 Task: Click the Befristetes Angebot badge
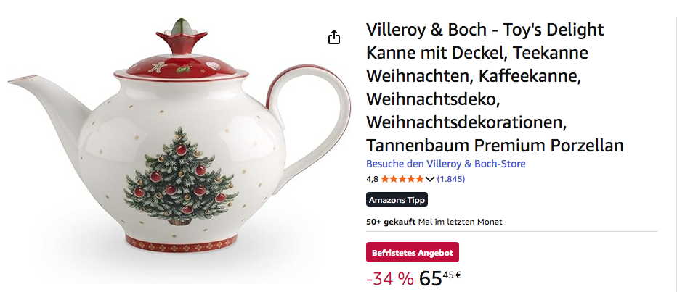[x=413, y=253]
